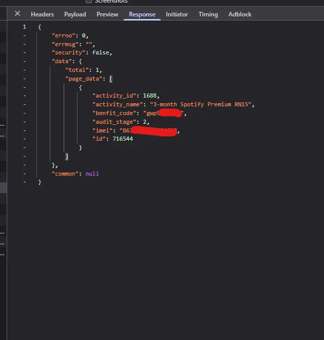Click the "common" key
324x340 pixels.
(x=65, y=174)
